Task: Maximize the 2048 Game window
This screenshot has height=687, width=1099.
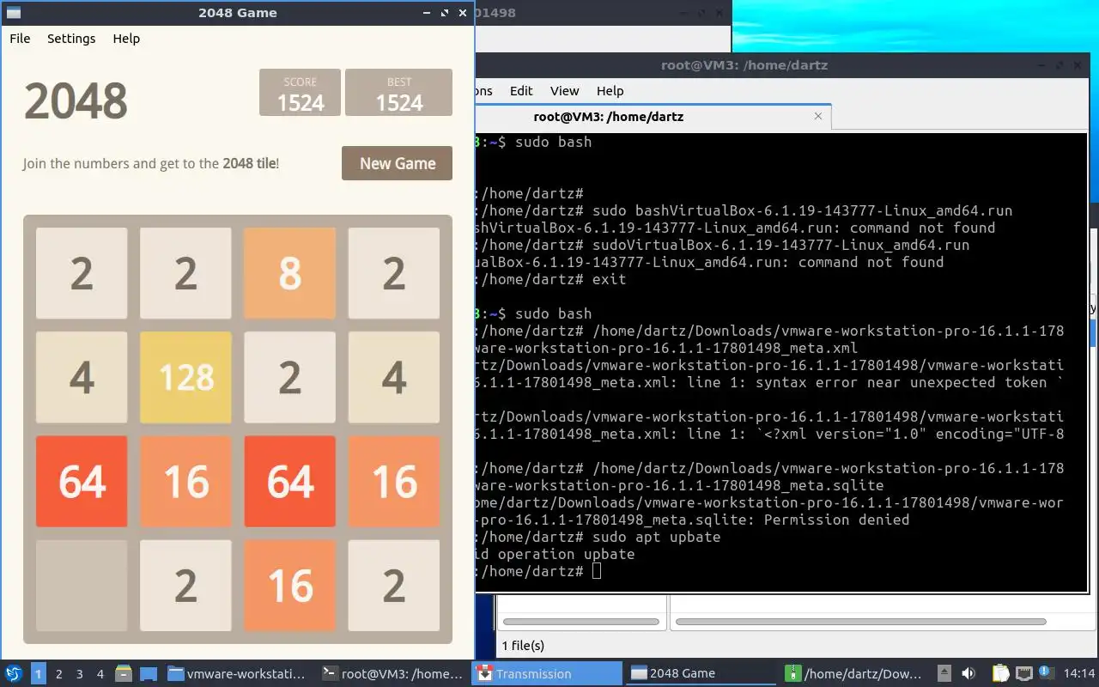Action: tap(445, 13)
